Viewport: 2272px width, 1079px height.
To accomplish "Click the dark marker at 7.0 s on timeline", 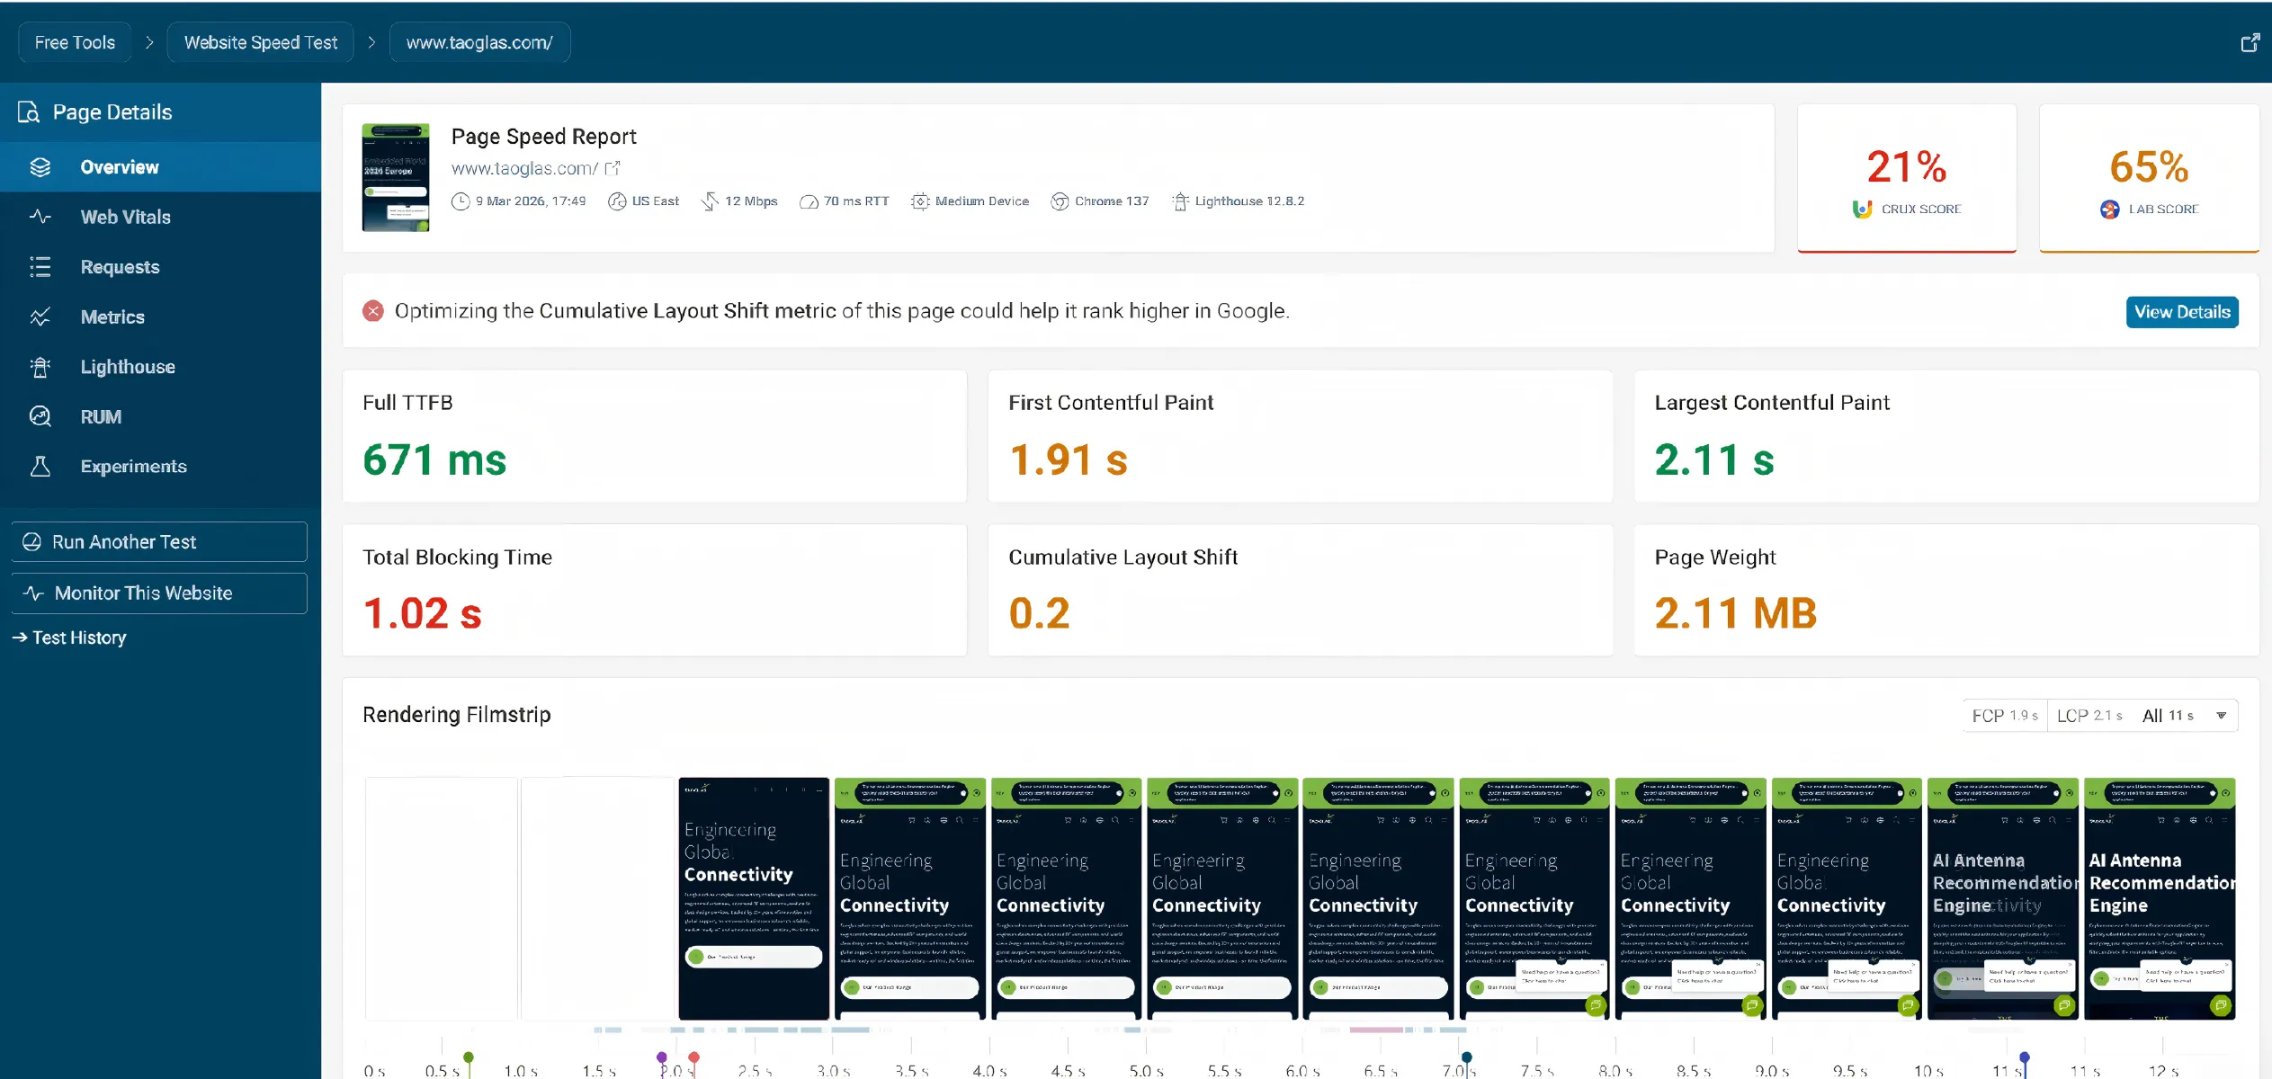I will point(1467,1057).
